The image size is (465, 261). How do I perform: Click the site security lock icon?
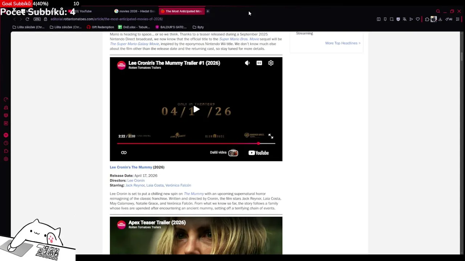pos(45,19)
